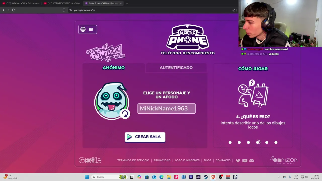
Task: Open volume control in system tray
Action: (306, 177)
